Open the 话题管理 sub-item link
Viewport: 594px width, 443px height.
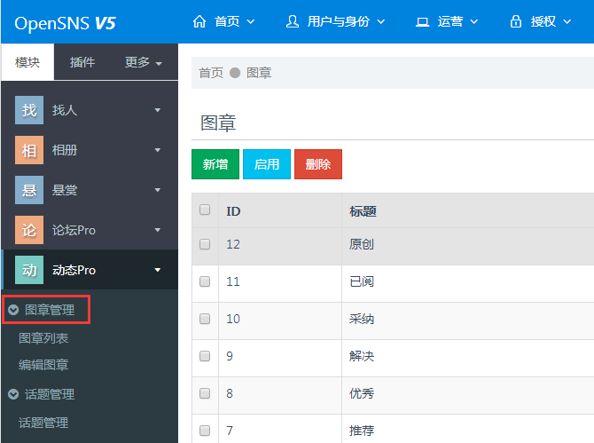(43, 423)
